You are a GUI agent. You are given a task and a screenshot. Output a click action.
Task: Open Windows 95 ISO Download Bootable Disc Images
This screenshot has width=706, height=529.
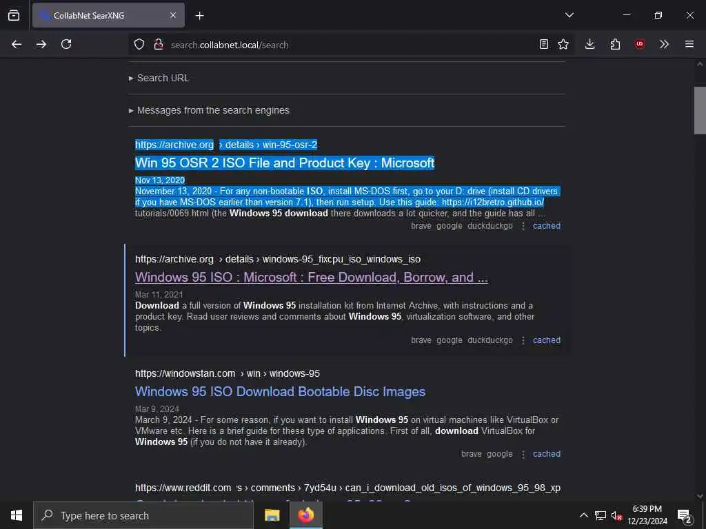(280, 391)
